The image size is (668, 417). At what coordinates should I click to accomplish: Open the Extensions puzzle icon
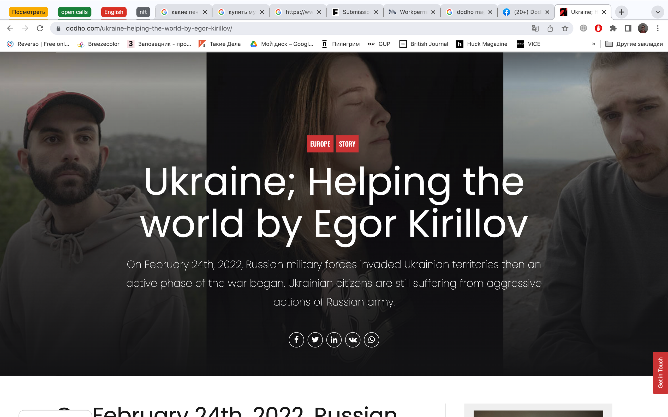pos(613,28)
